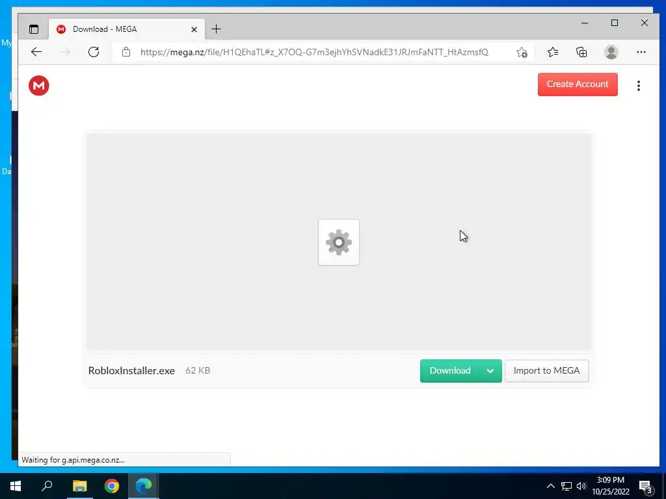Open the Windows Start menu
This screenshot has width=666, height=499.
pyautogui.click(x=16, y=486)
